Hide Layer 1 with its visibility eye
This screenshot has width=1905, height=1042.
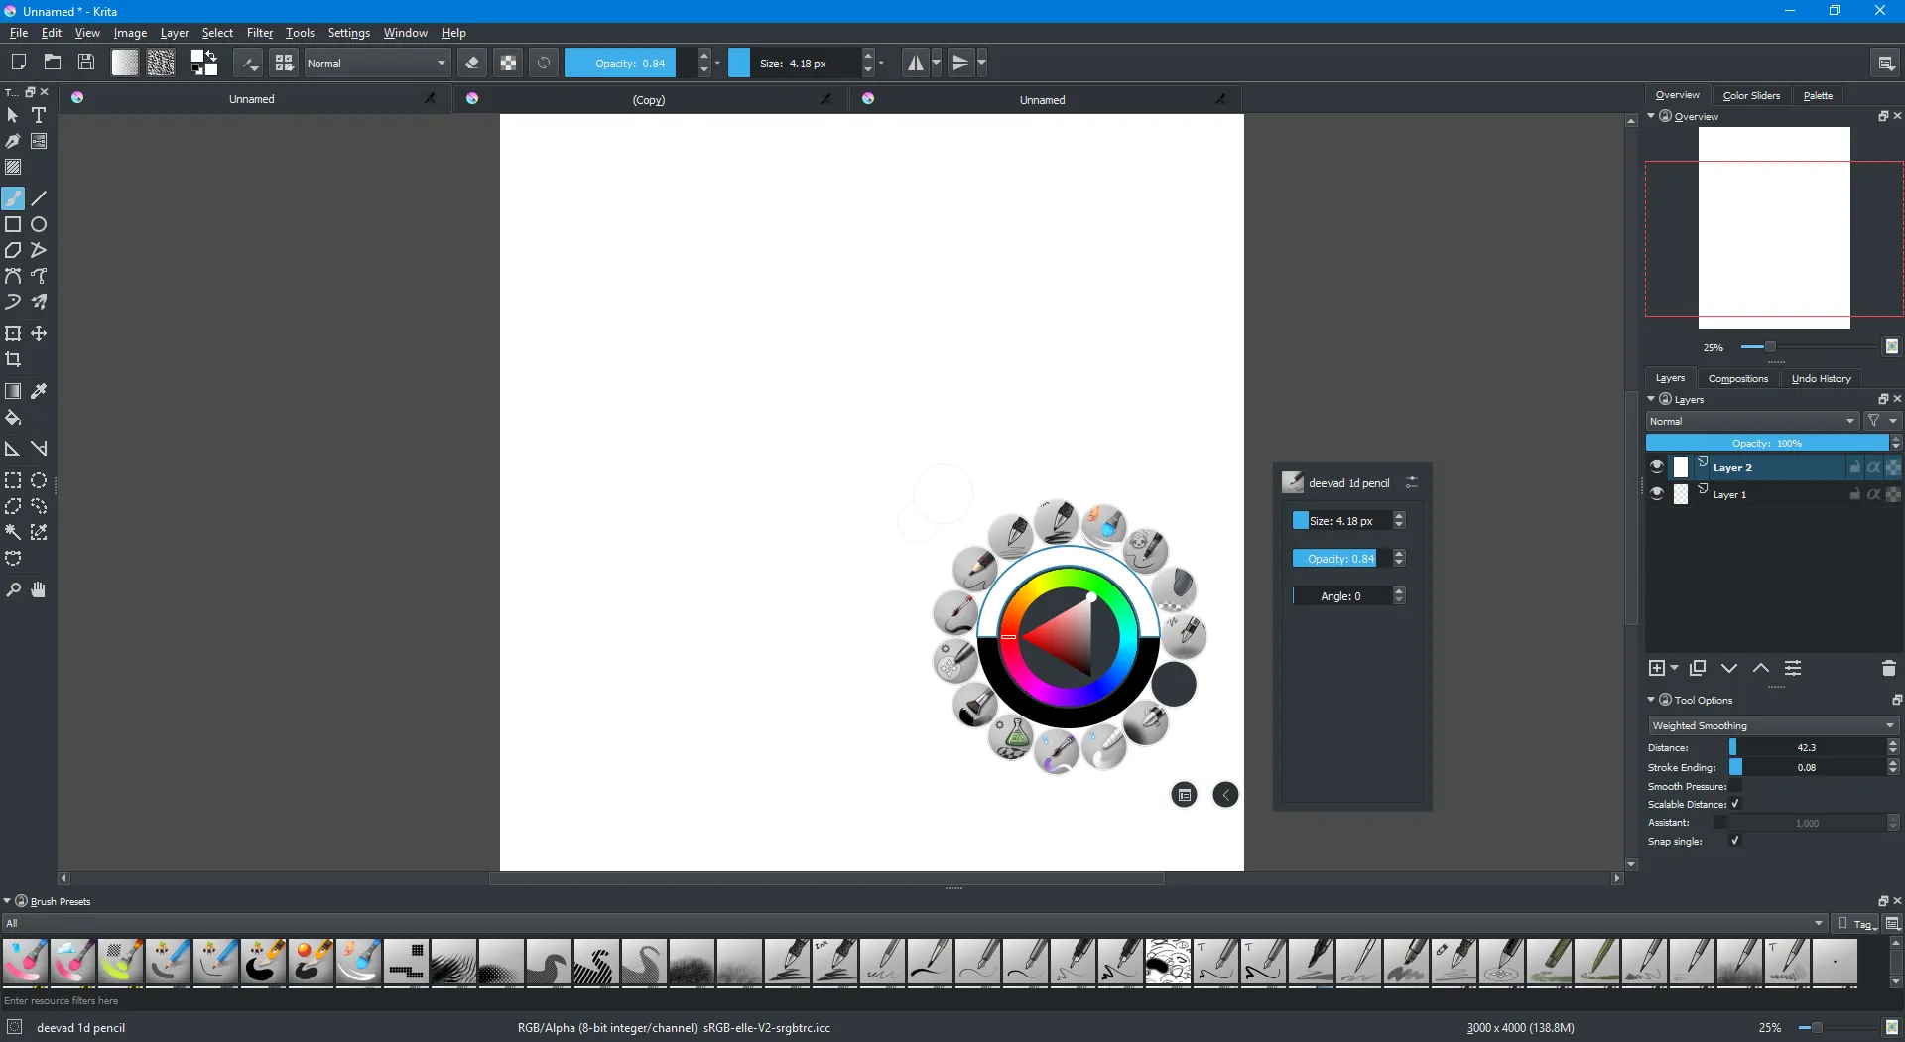tap(1656, 494)
